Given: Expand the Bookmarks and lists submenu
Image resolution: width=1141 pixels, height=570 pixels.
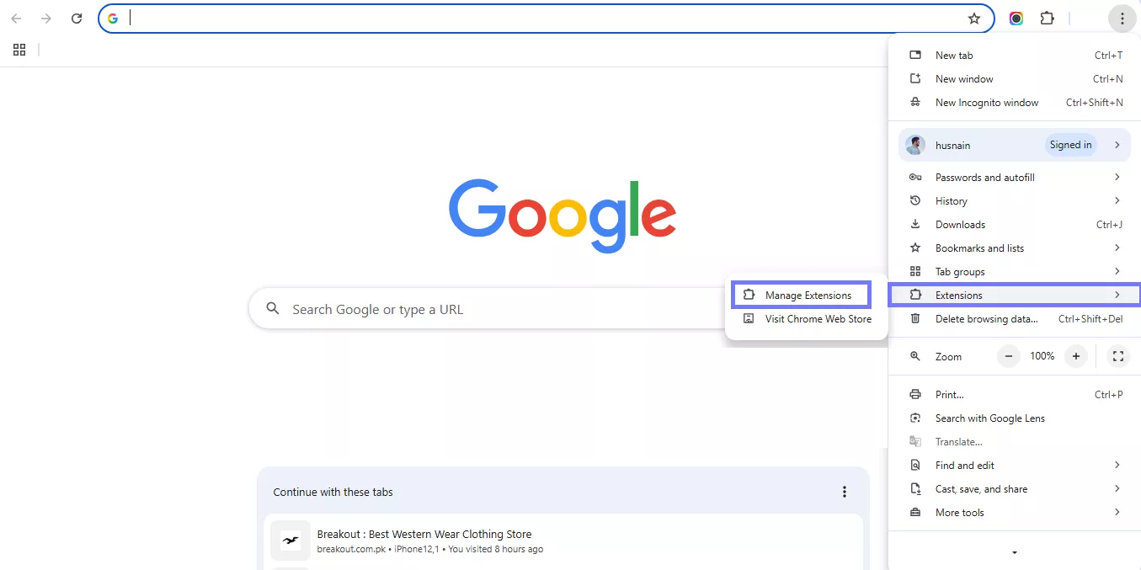Looking at the screenshot, I should coord(979,248).
